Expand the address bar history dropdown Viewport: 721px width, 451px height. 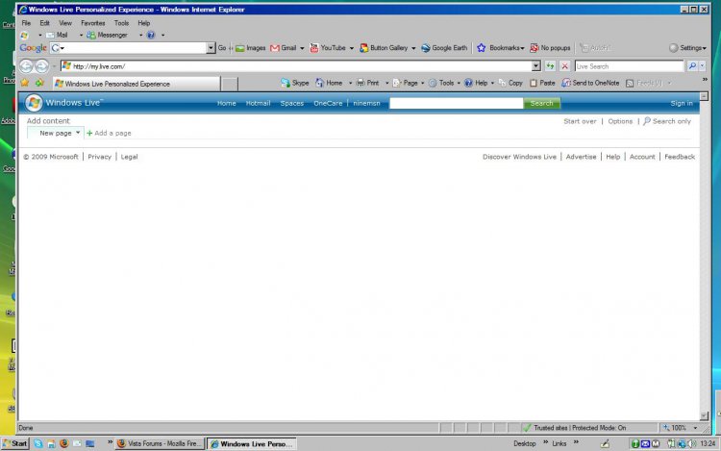click(x=535, y=66)
